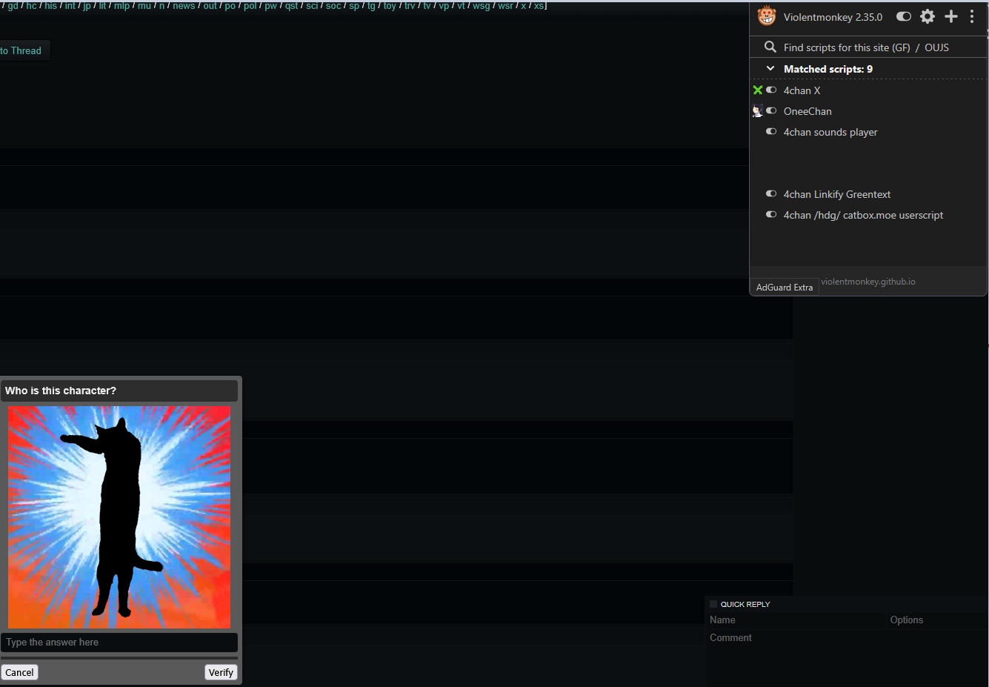This screenshot has width=989, height=687.
Task: Tick the Quick Reply checkbox
Action: point(713,604)
